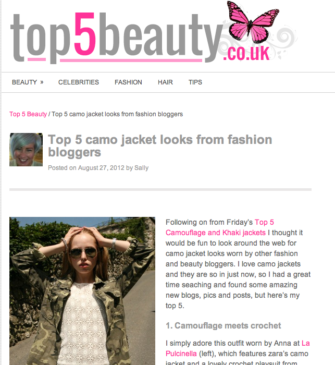This screenshot has width=335, height=365.
Task: Open the CELEBRITIES section
Action: pos(78,82)
